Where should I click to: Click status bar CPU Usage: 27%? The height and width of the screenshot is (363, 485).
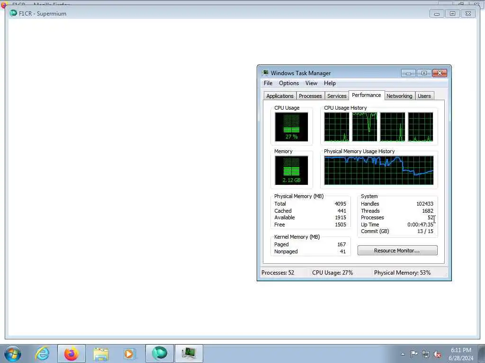[x=332, y=273]
